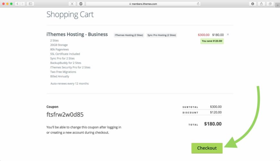Screen dimensions: 280x161
Task: Click 'iThemes Security Pro for 2 Sites' line
Action: pyautogui.click(x=70, y=67)
